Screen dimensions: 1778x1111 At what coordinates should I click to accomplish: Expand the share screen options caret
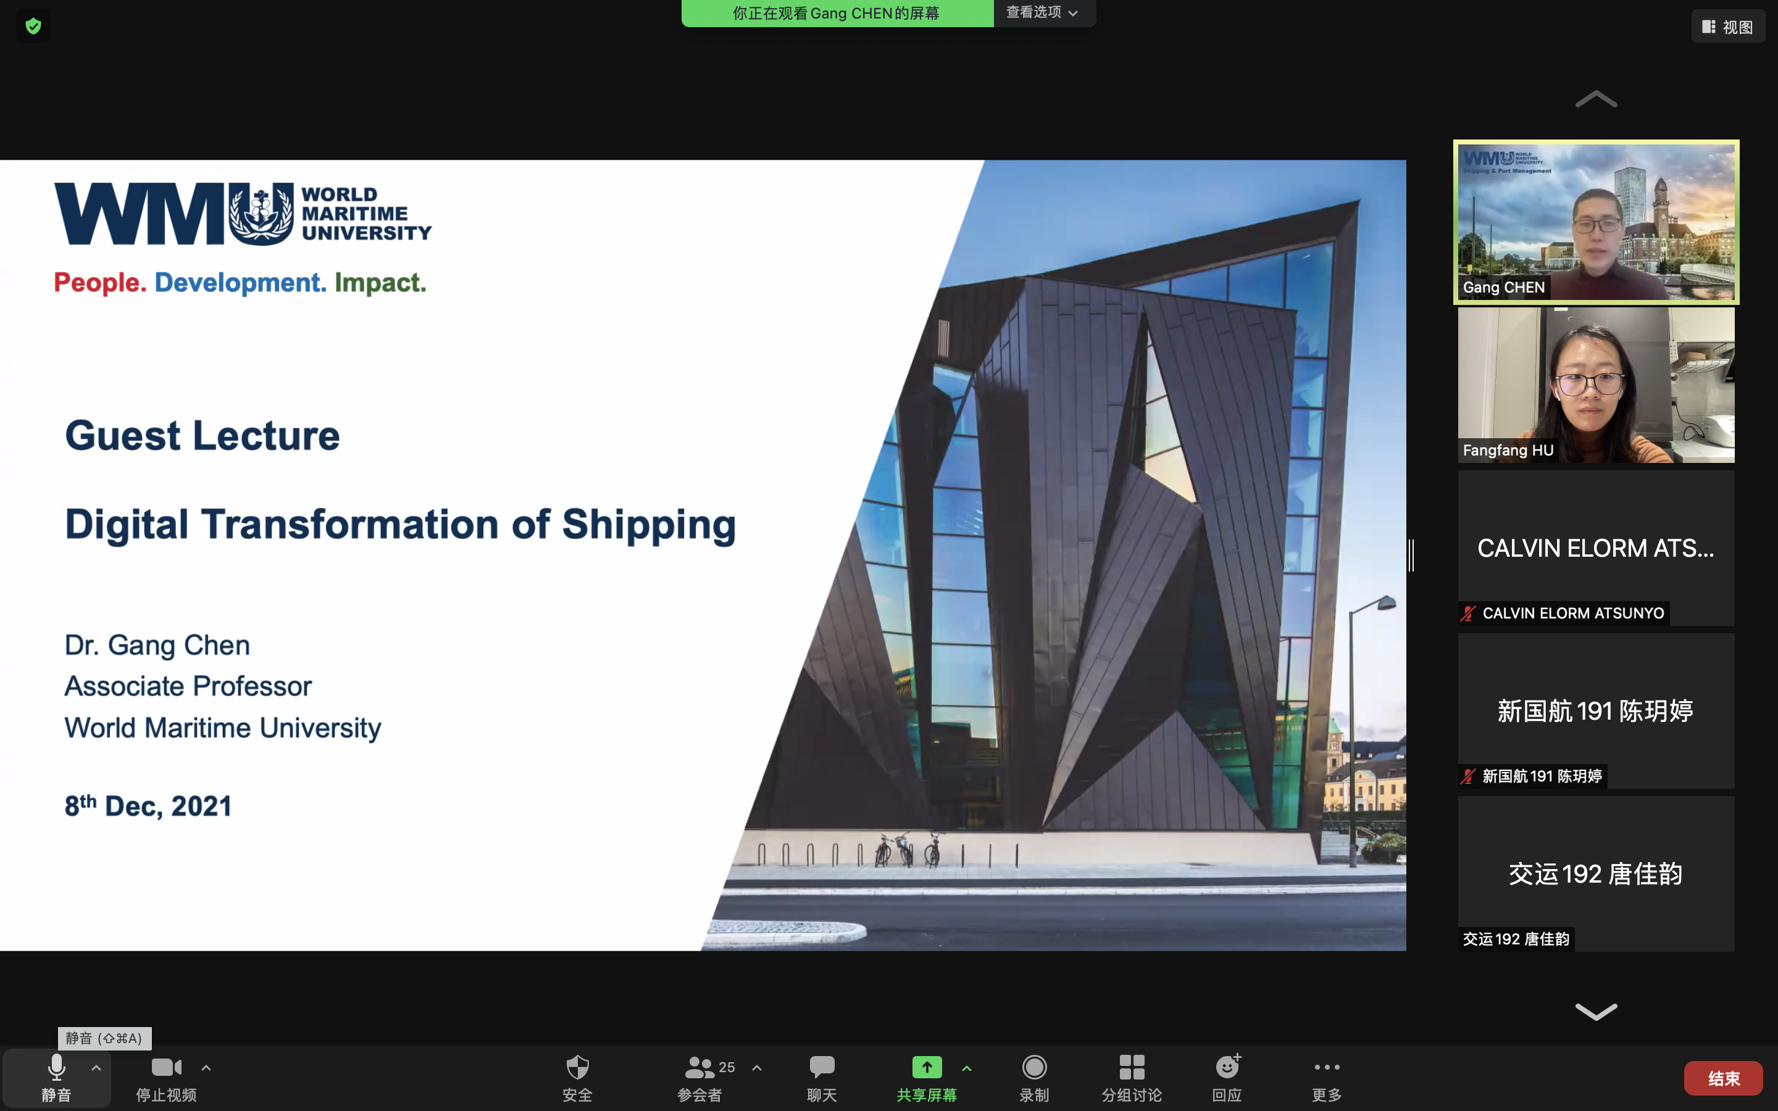(x=967, y=1068)
